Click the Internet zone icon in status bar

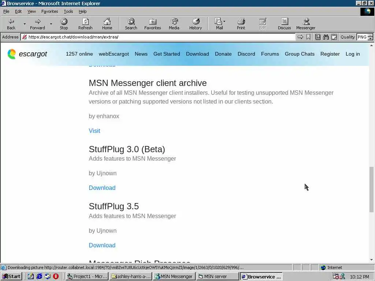click(x=323, y=267)
